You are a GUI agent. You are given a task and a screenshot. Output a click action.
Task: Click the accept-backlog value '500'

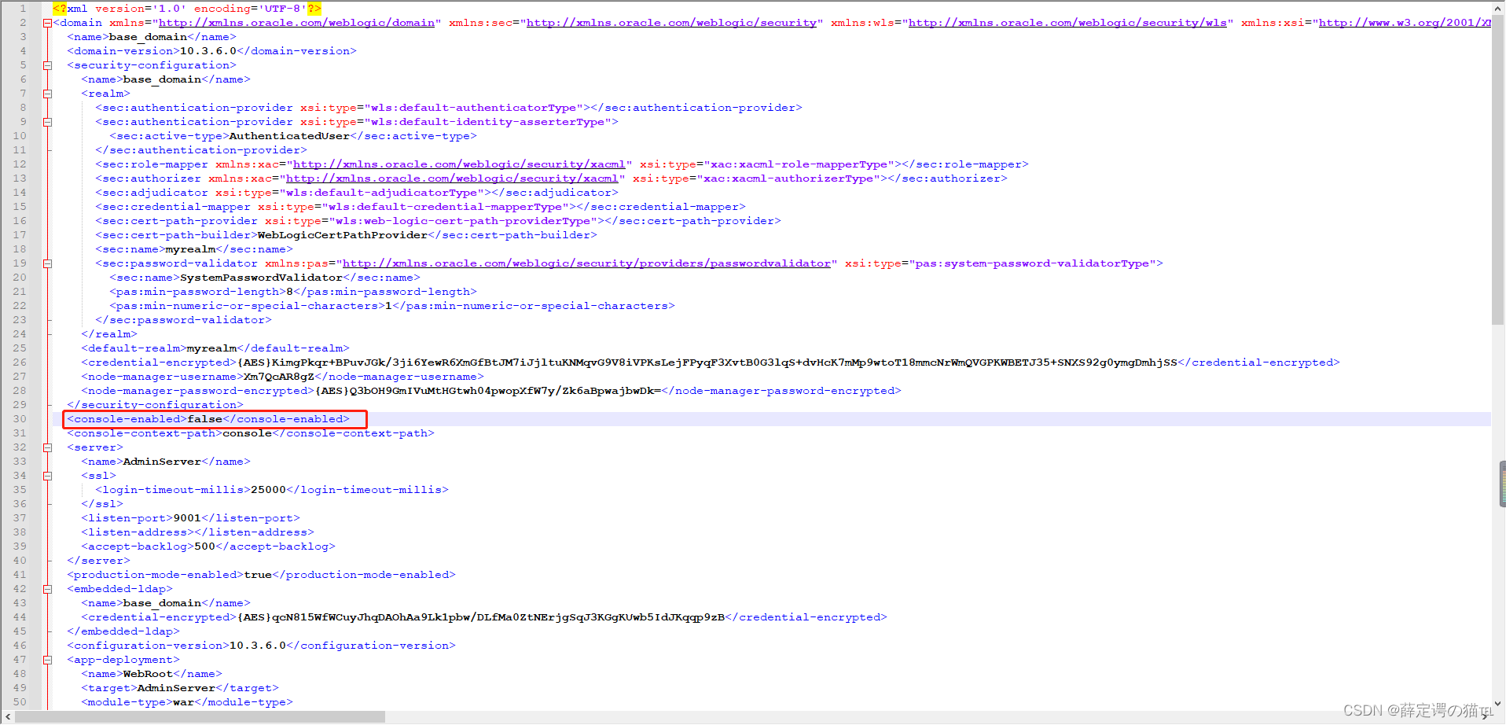click(204, 547)
